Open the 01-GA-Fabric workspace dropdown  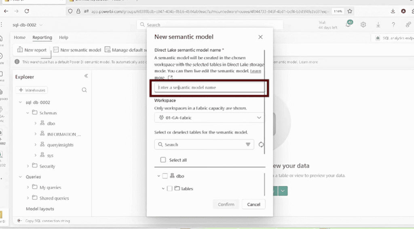click(210, 118)
